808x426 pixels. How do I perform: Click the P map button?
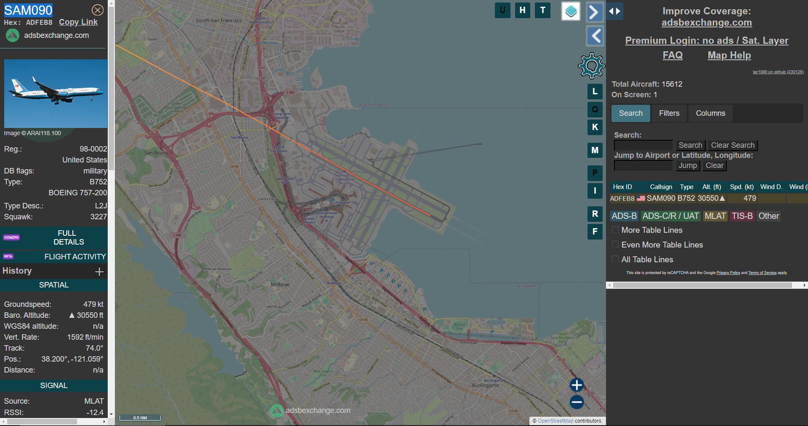coord(595,173)
